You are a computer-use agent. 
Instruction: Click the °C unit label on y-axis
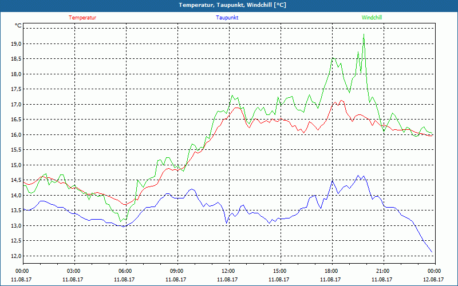pyautogui.click(x=18, y=26)
